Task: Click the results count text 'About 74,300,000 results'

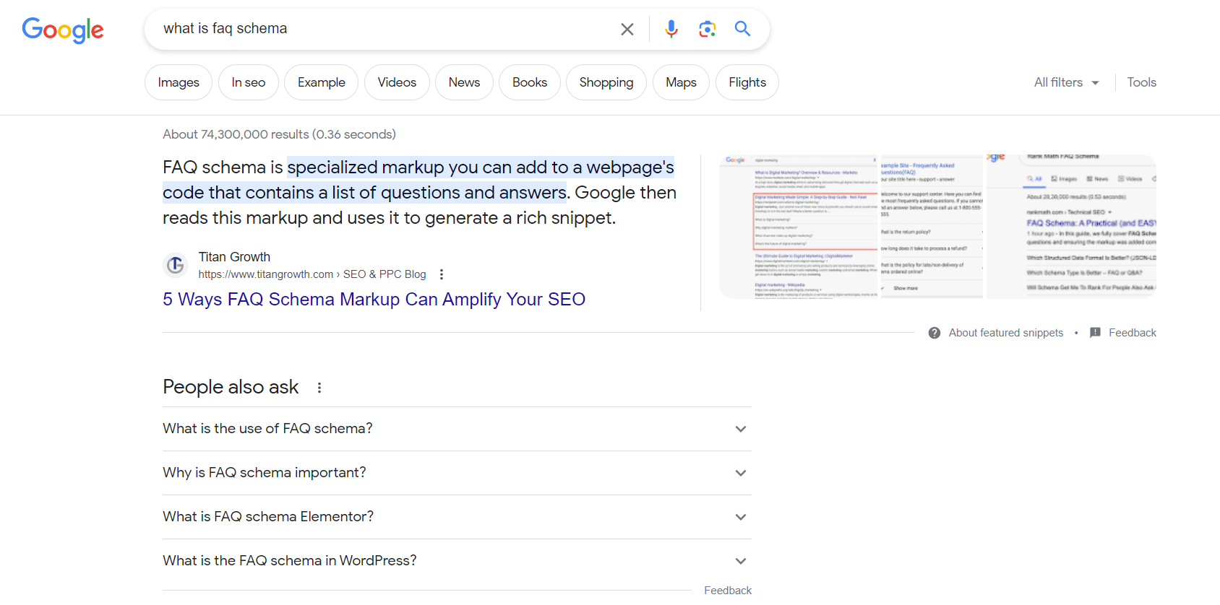Action: (x=279, y=134)
